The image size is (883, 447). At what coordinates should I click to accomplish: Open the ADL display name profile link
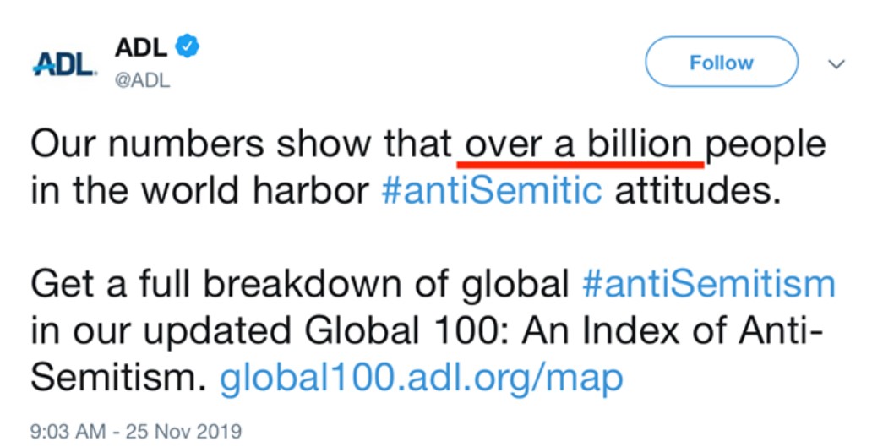coord(139,48)
